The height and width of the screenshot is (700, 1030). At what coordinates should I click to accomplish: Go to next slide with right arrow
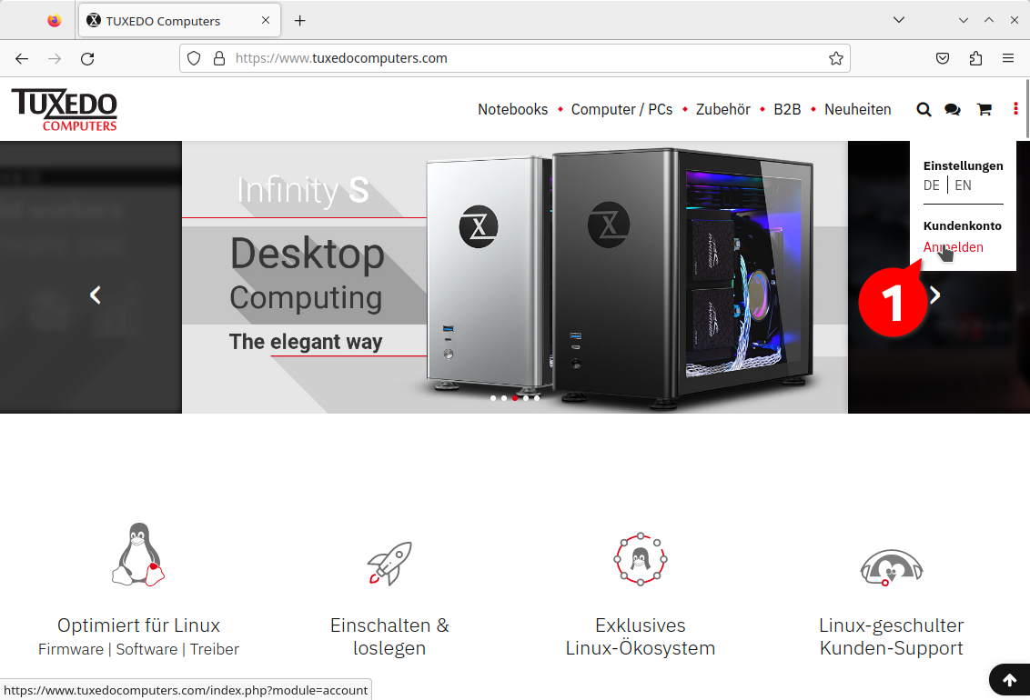[934, 295]
